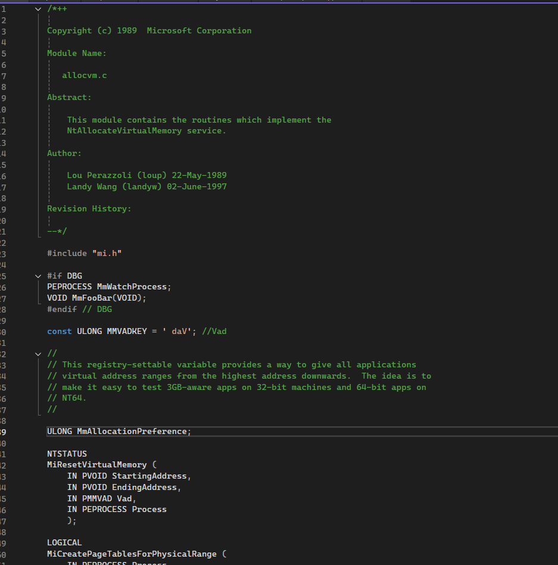Click 'NTSTATUS' return type above MiResetVirtualMemory
The image size is (558, 565).
(x=67, y=454)
